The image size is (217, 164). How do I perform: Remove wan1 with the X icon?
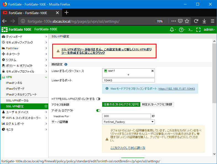tap(152, 71)
